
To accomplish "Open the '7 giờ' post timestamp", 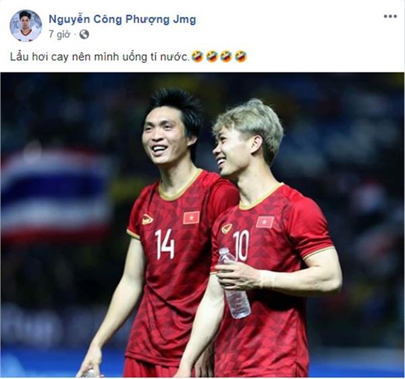I will coord(59,34).
